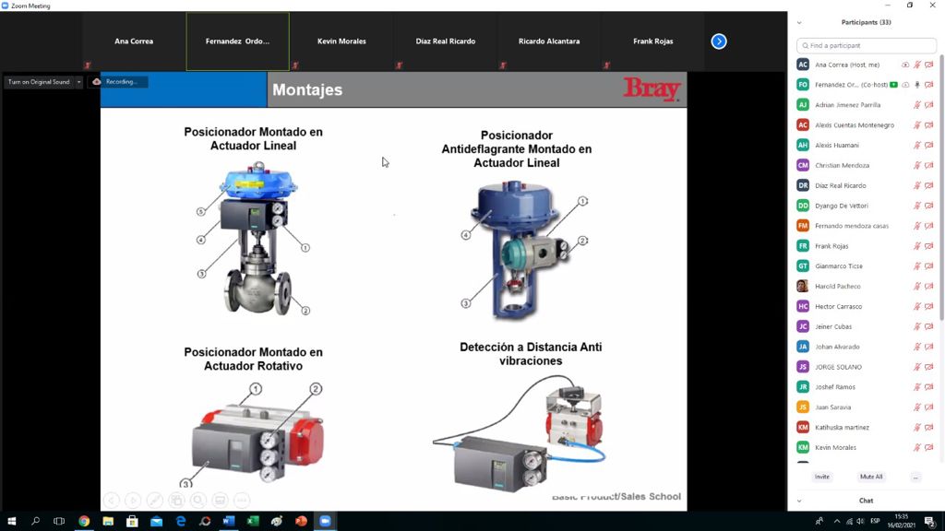Click the PowerPoint slideshow pen tool icon
Screen dimensions: 945x531
(154, 500)
